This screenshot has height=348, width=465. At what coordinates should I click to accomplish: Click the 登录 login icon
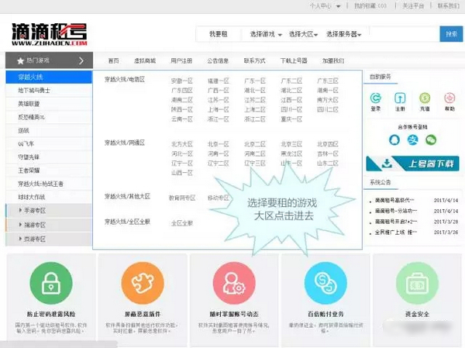click(376, 98)
